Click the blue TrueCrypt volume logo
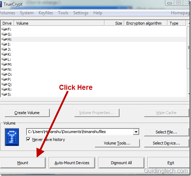Screen dimensions: 191x176 [12, 137]
